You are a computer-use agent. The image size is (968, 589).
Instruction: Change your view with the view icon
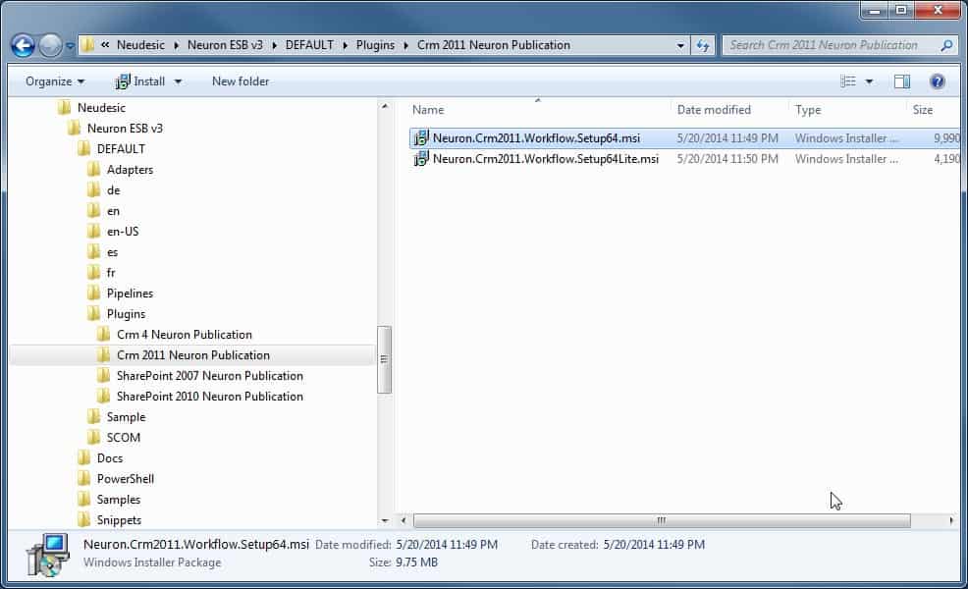tap(848, 81)
